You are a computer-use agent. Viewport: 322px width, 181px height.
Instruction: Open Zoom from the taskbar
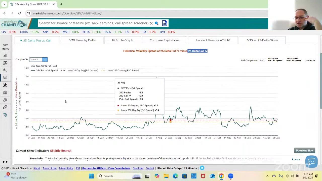point(231,176)
